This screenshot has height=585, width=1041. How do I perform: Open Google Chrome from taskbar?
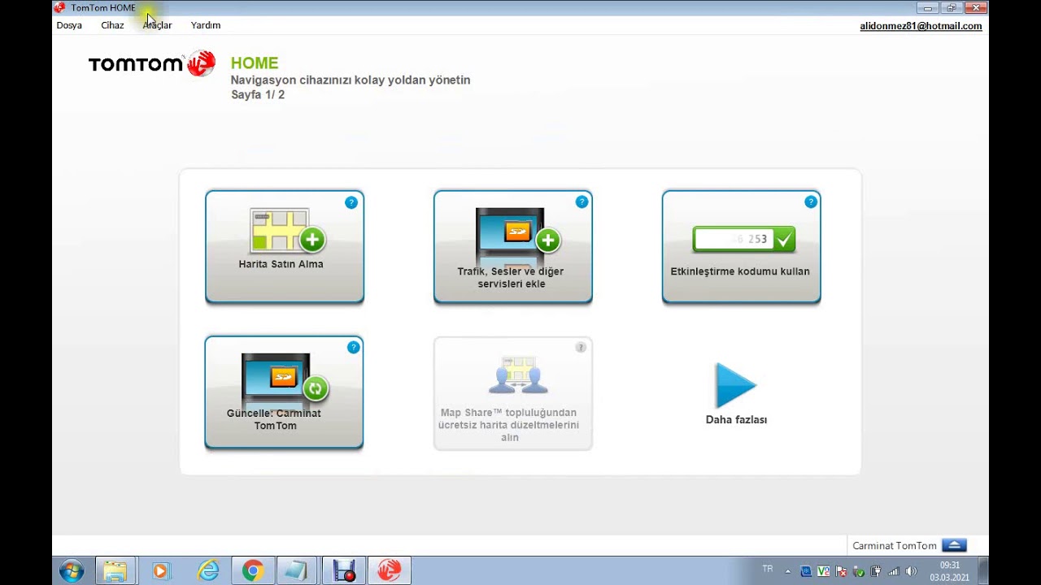tap(252, 571)
